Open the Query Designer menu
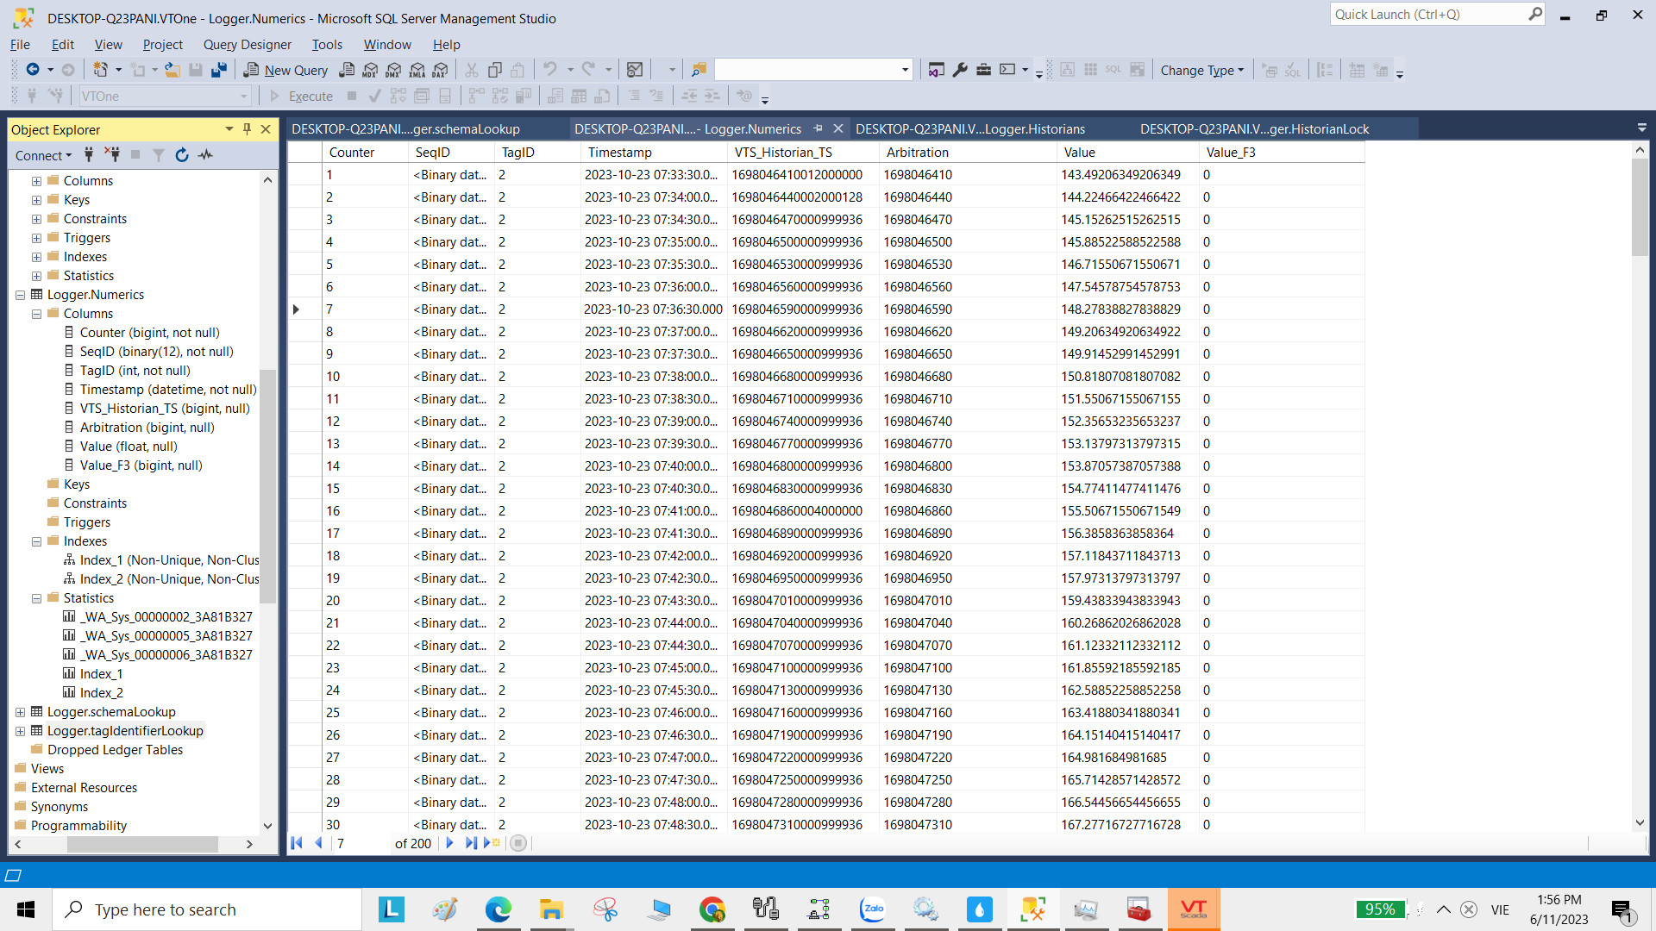Screen dimensions: 1656x931 point(247,44)
